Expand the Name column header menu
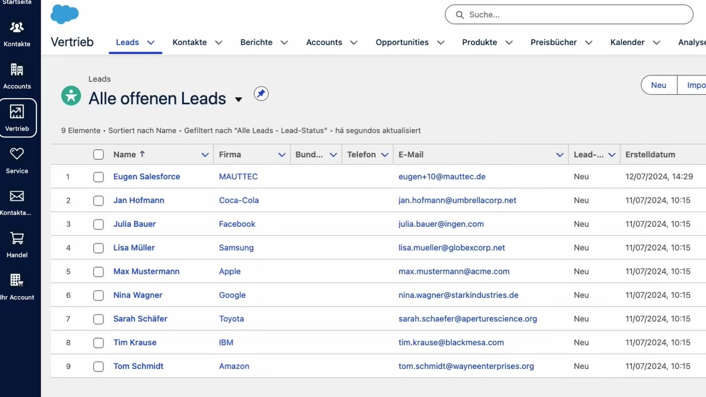The image size is (706, 397). pyautogui.click(x=205, y=154)
